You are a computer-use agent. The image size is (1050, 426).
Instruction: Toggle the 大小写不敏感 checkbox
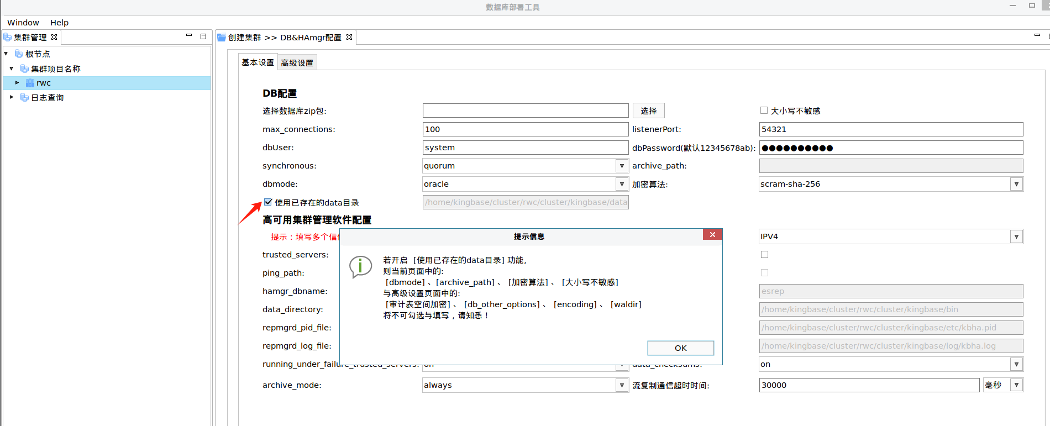(764, 111)
